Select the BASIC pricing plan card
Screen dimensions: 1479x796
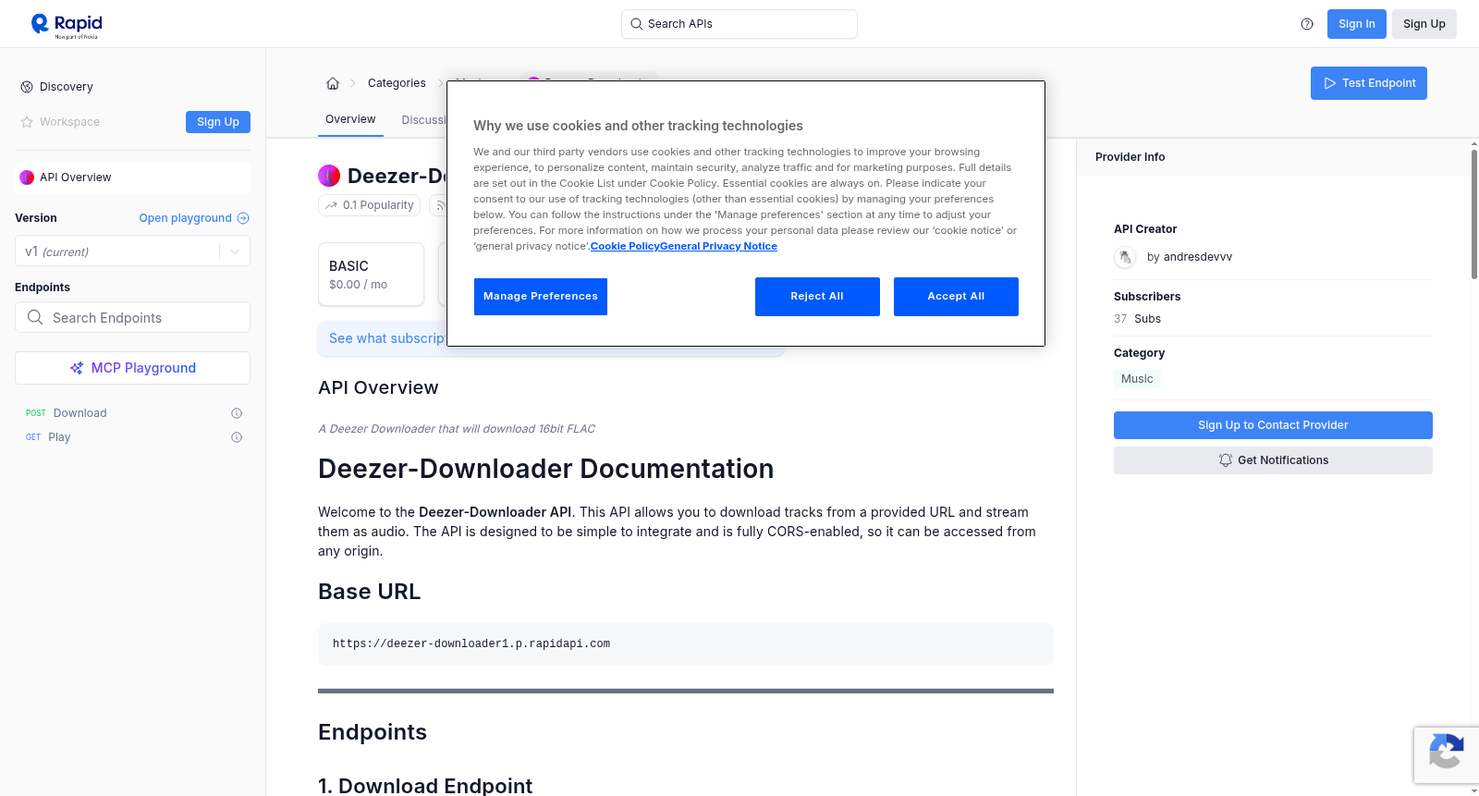pyautogui.click(x=371, y=275)
